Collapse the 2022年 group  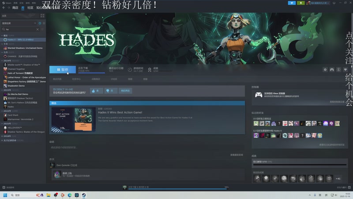pyautogui.click(x=6, y=111)
